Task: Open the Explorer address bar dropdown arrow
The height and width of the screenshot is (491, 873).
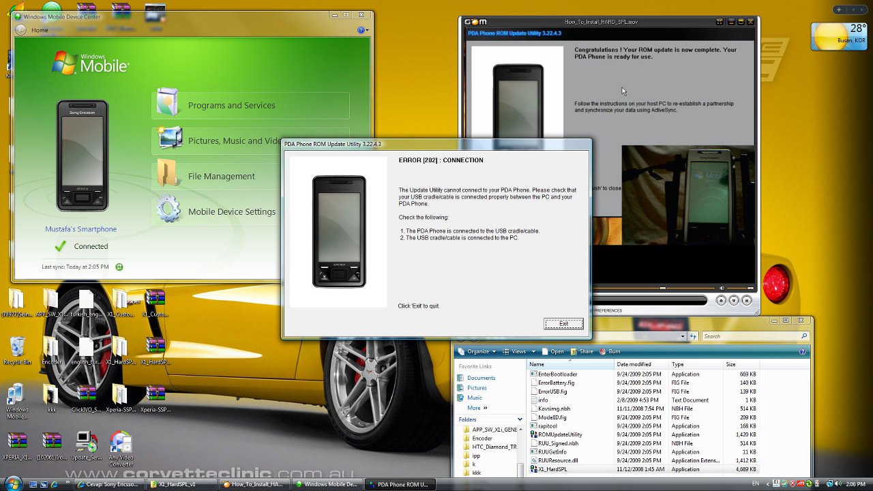Action: coord(683,336)
